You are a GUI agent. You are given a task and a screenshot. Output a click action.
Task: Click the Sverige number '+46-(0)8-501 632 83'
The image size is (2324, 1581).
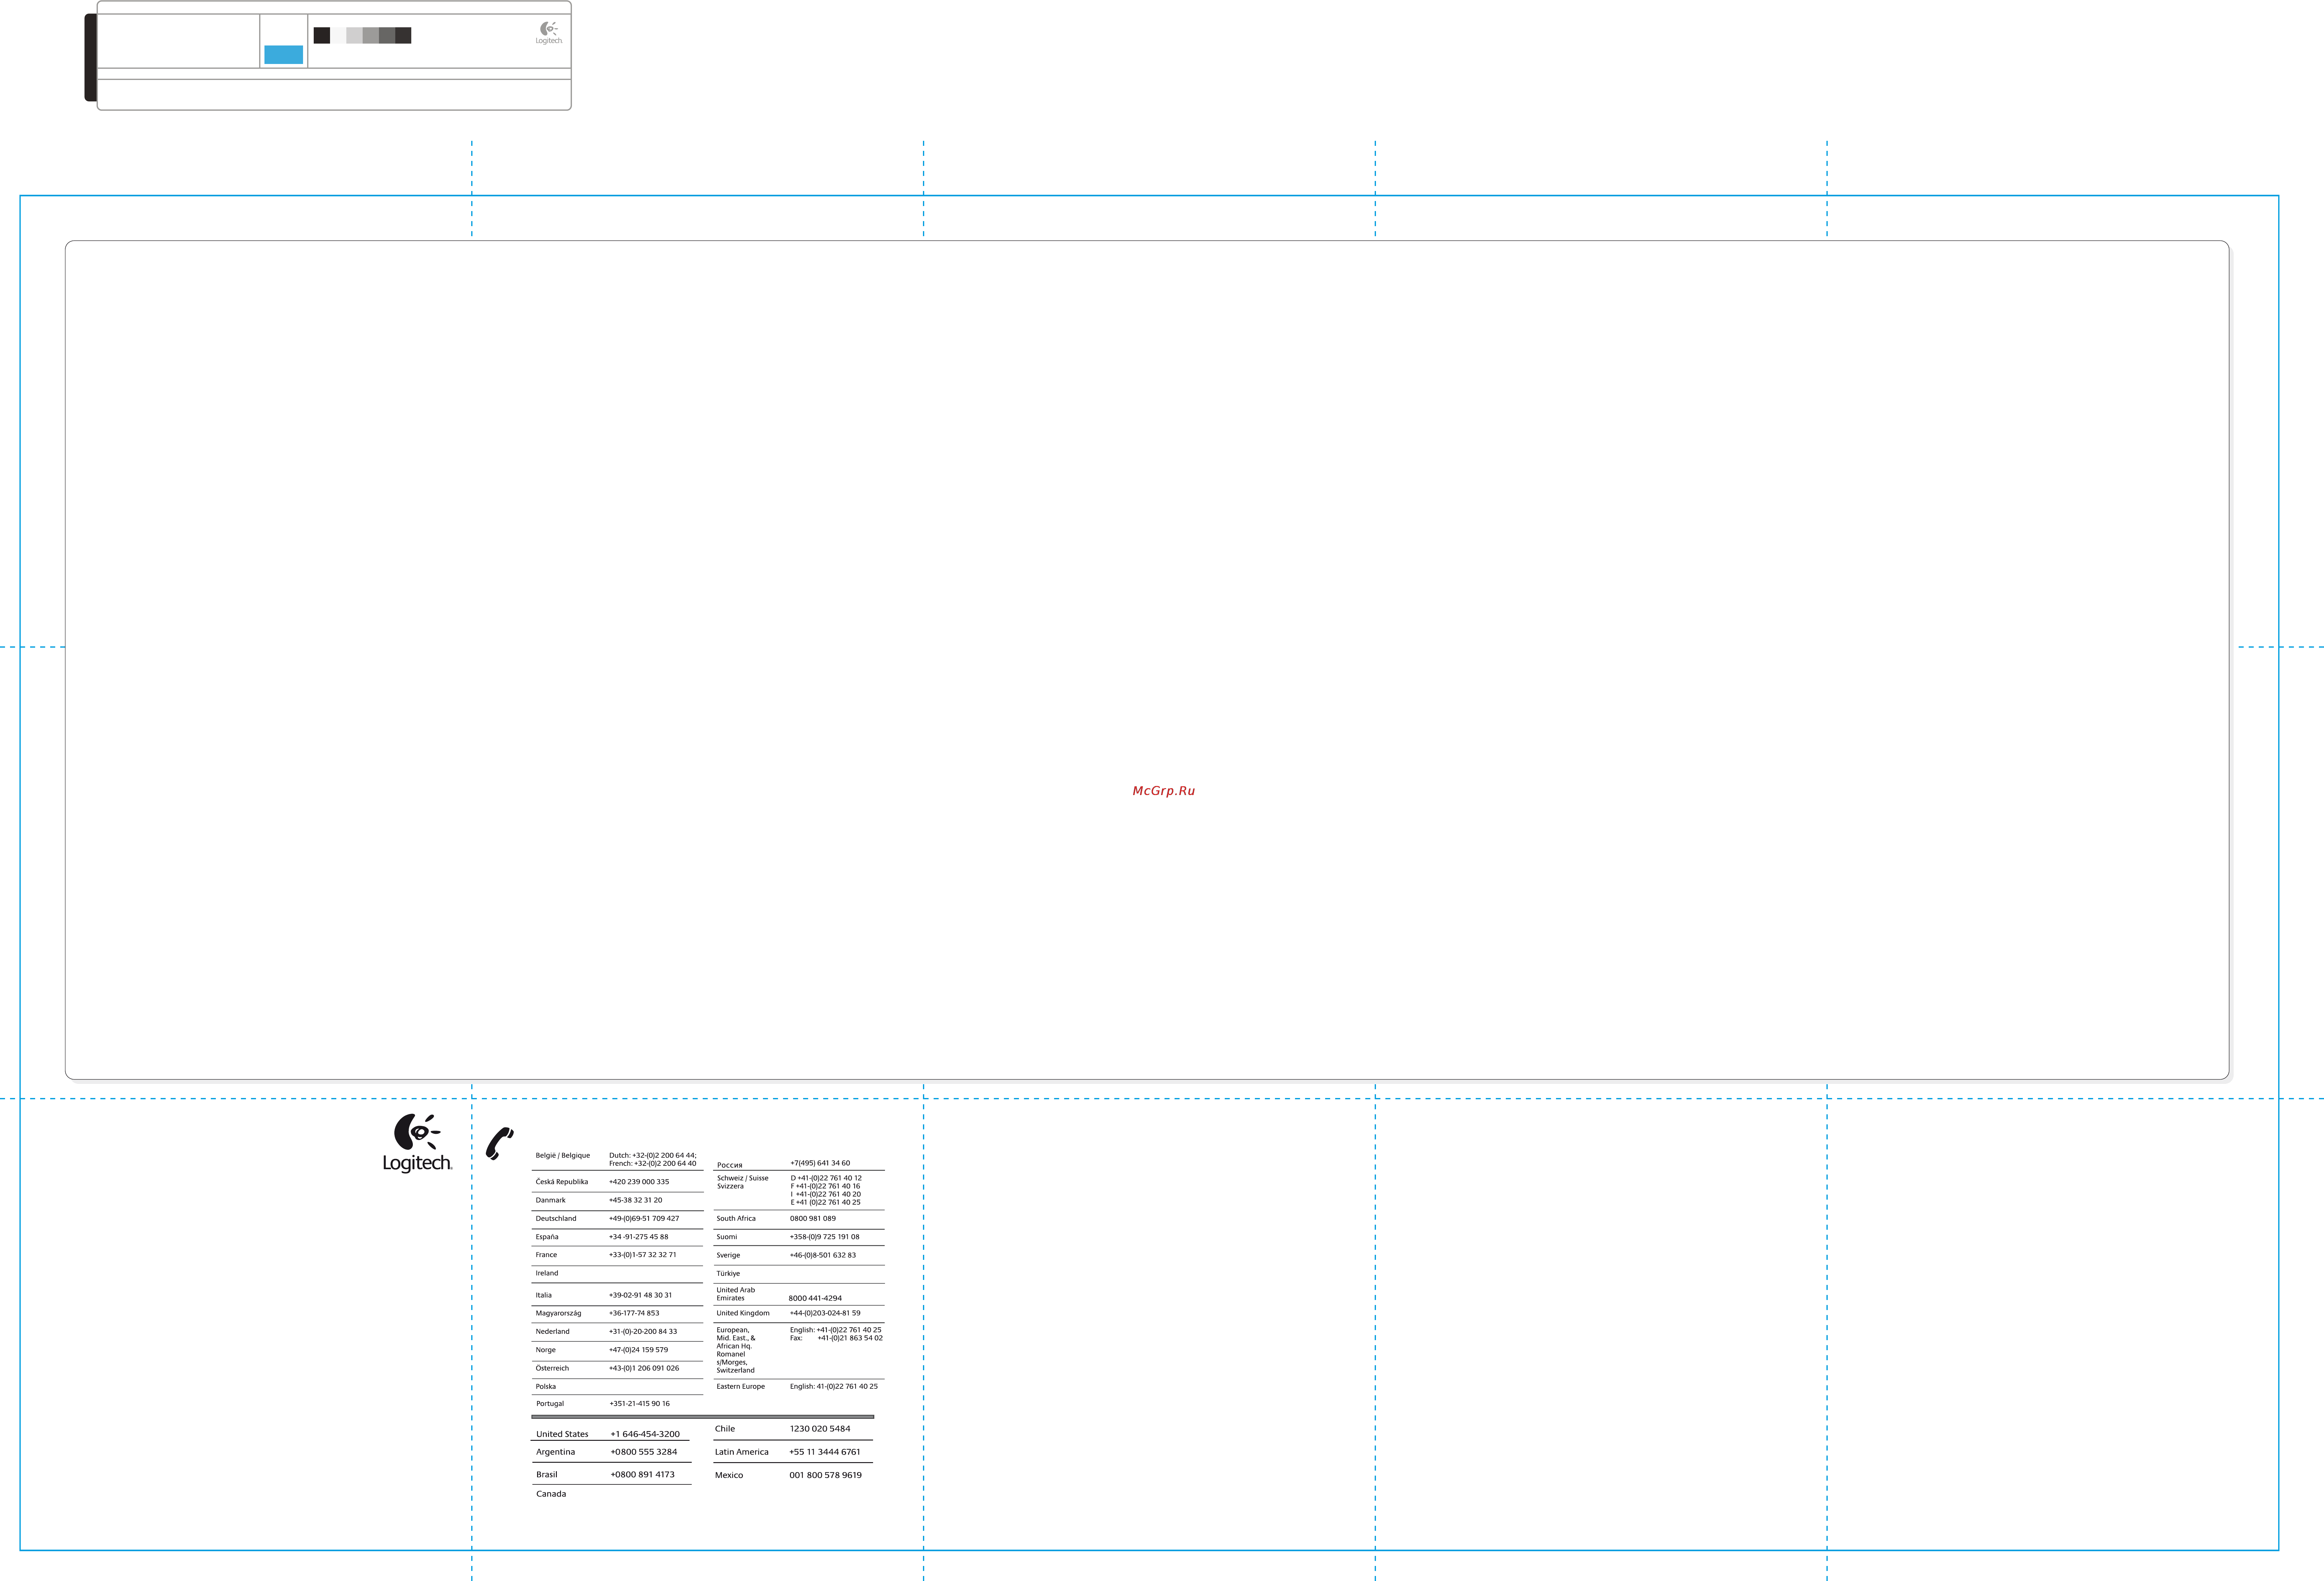tap(823, 1255)
